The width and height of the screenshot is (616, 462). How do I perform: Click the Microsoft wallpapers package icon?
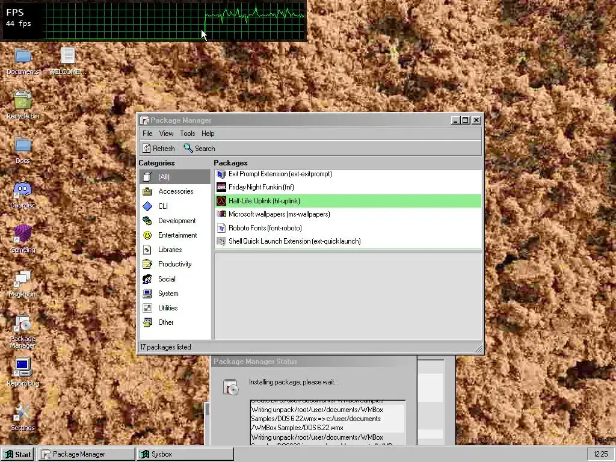(221, 214)
